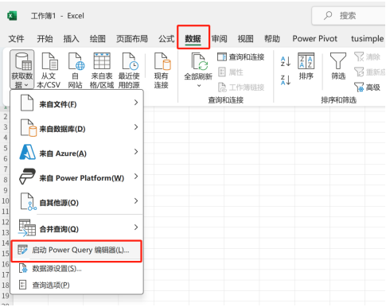386x307 pixels.
Task: Sort descending with the Z-A icon
Action: click(x=286, y=80)
